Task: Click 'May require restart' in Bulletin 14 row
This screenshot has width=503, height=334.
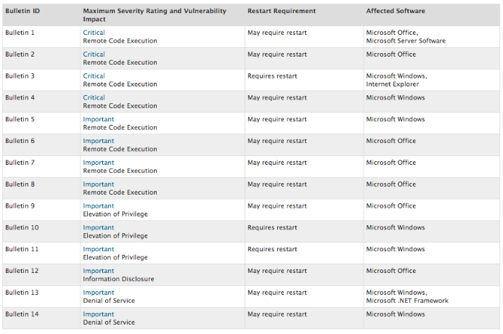Action: tap(277, 314)
